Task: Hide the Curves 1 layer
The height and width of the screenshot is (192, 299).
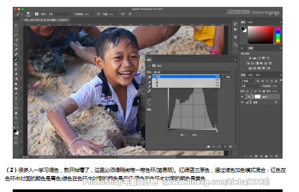Action: [242, 97]
